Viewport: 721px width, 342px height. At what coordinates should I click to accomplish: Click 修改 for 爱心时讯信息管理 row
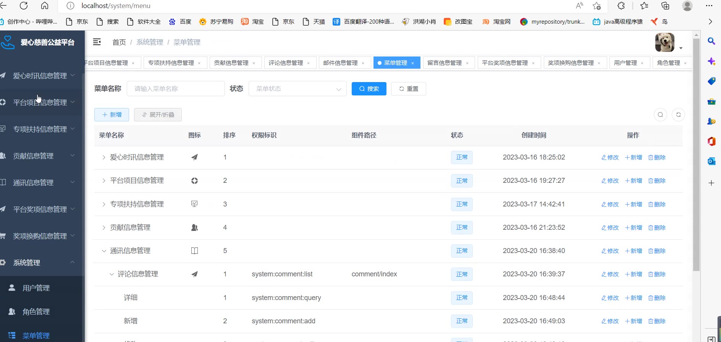610,157
